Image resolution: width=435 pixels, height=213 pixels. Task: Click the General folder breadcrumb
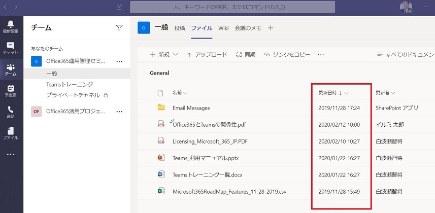point(159,73)
